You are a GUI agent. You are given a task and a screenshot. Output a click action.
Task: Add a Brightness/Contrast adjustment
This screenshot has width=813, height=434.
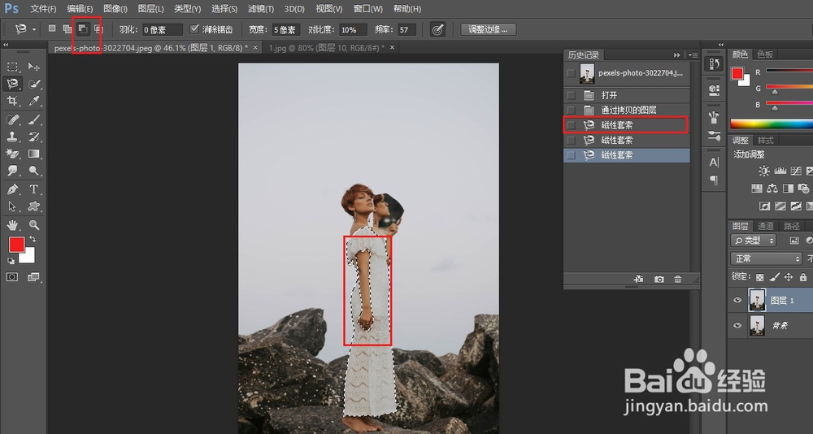coord(763,171)
